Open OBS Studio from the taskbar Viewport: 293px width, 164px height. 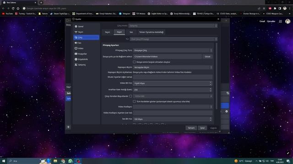tap(78, 161)
